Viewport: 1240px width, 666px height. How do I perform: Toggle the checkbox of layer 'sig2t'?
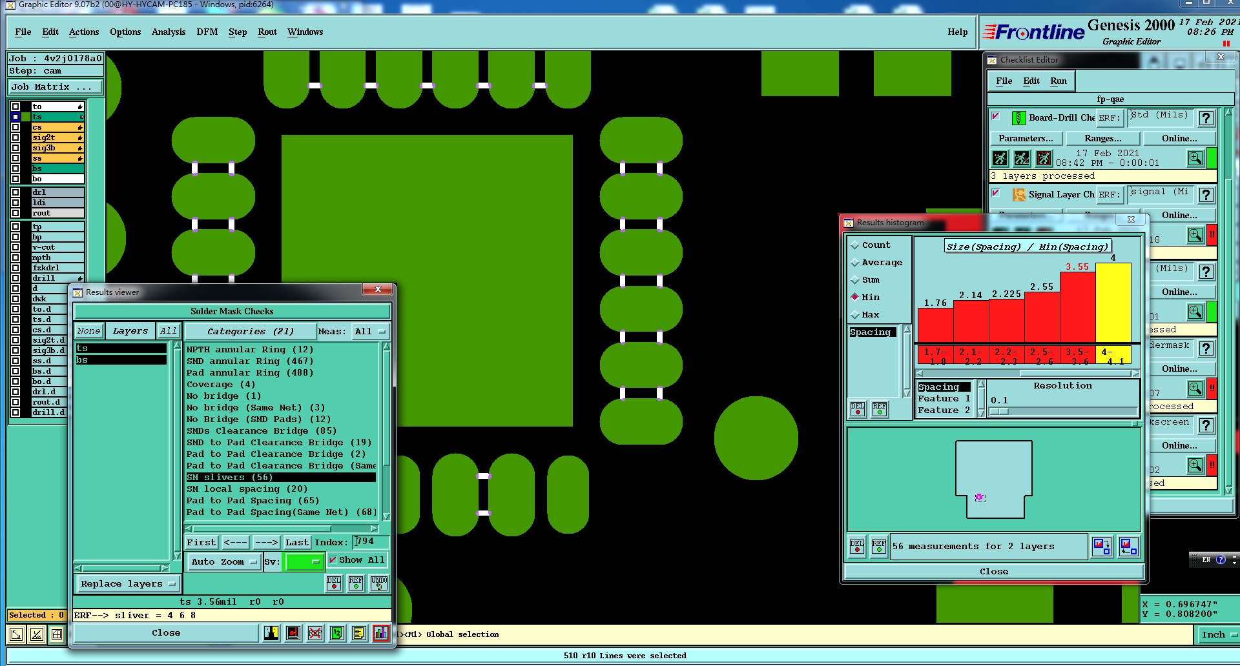[x=15, y=137]
